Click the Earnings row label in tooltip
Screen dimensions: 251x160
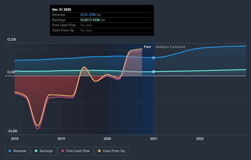[x=59, y=20]
